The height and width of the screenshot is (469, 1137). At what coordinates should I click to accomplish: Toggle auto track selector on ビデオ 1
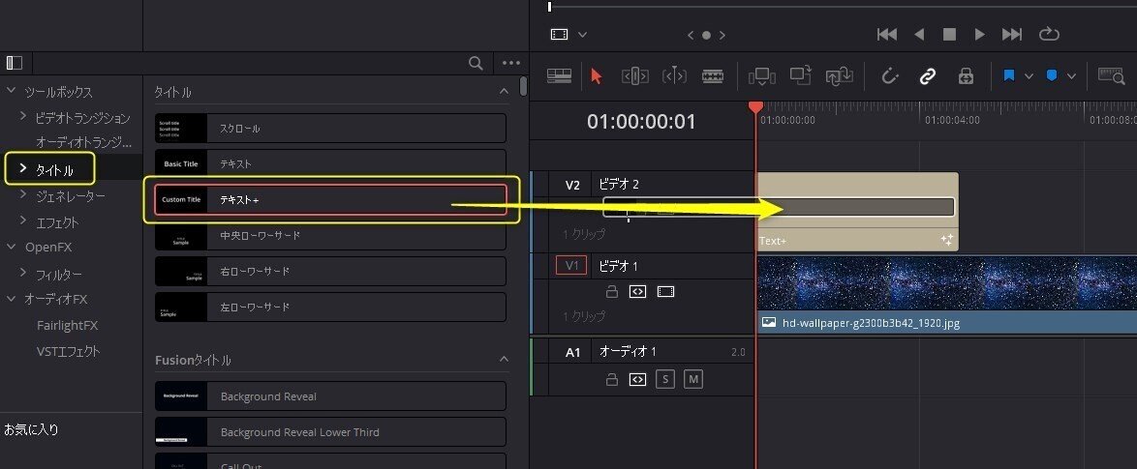[x=637, y=292]
